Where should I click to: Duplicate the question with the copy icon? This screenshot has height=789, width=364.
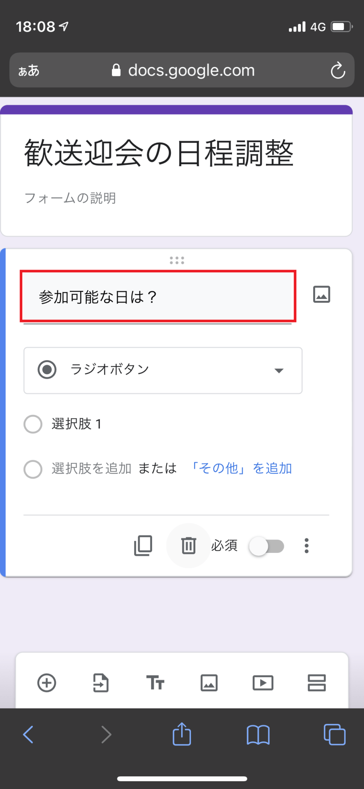[x=143, y=546]
